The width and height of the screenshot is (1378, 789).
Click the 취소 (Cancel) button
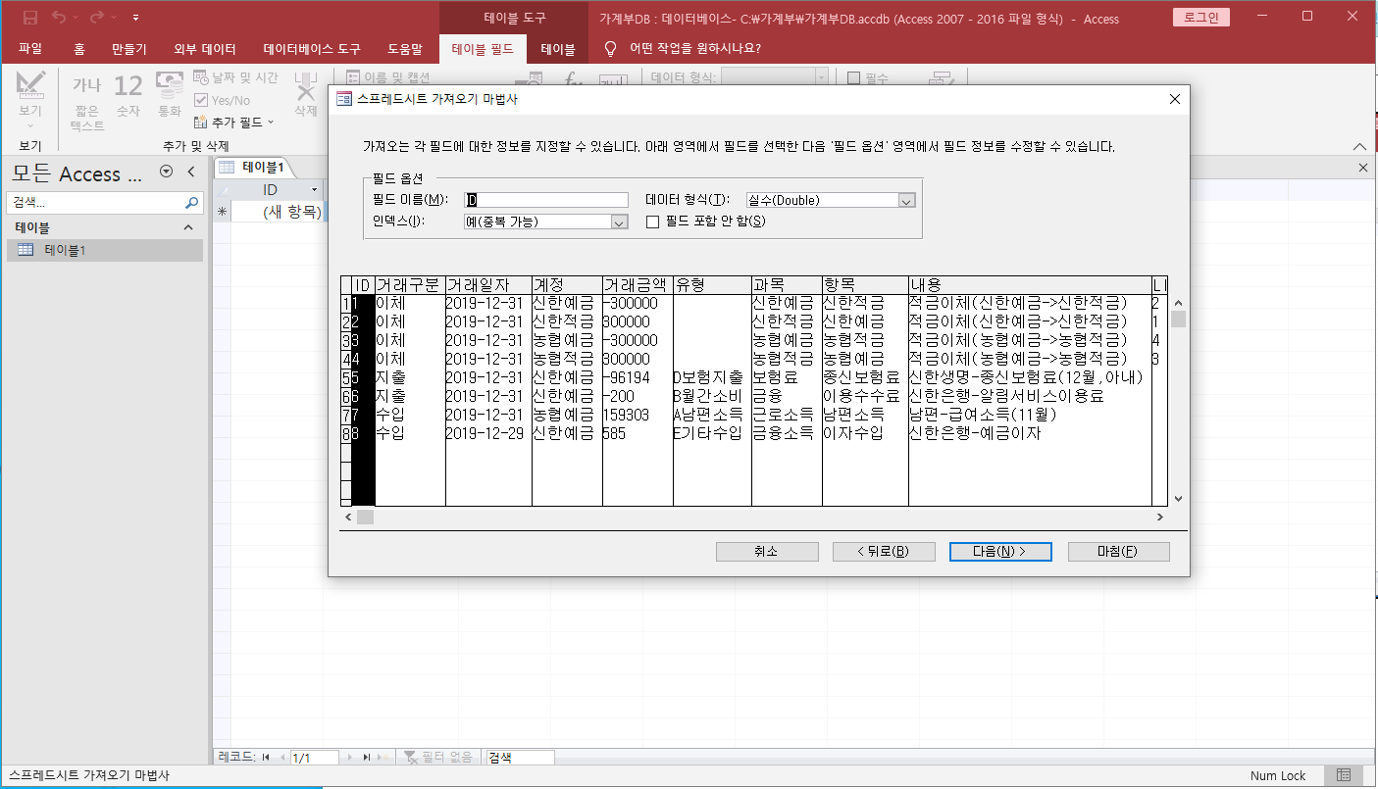tap(767, 552)
